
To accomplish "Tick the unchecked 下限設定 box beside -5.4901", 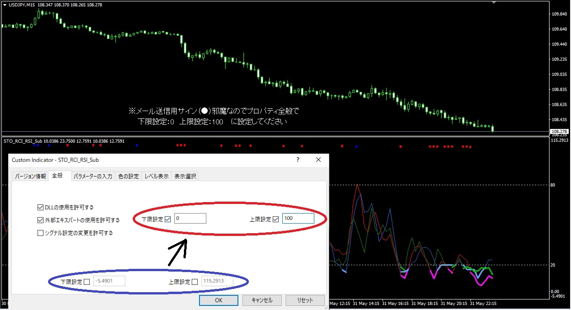I will point(87,282).
